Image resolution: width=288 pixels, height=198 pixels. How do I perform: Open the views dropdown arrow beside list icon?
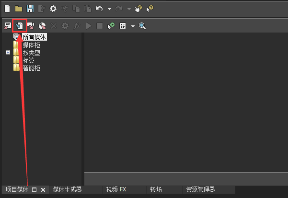click(x=133, y=26)
